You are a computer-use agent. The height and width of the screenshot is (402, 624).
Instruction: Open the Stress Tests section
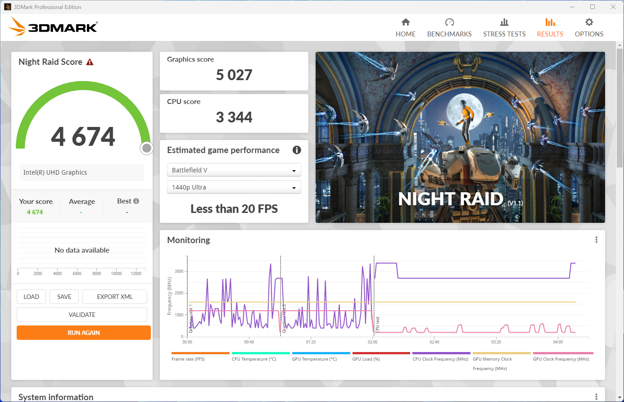point(504,27)
